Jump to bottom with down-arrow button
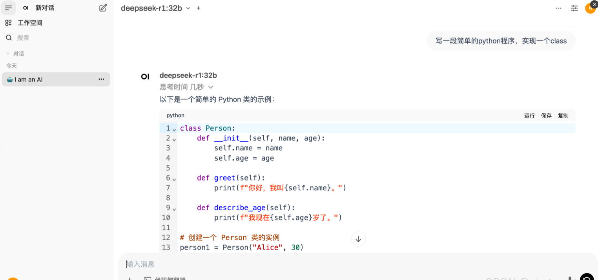Viewport: 598px width, 280px height. tap(358, 239)
